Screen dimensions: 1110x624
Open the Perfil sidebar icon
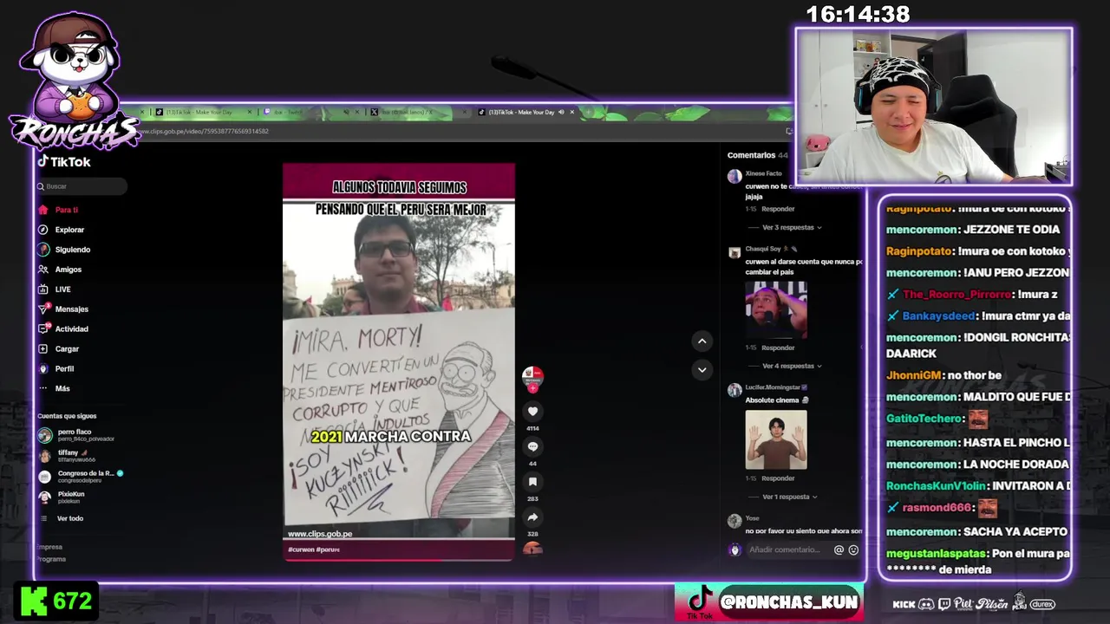(43, 368)
